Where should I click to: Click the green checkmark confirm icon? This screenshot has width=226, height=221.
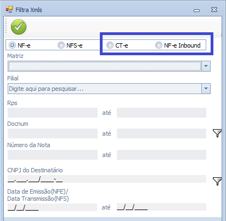pos(19,27)
